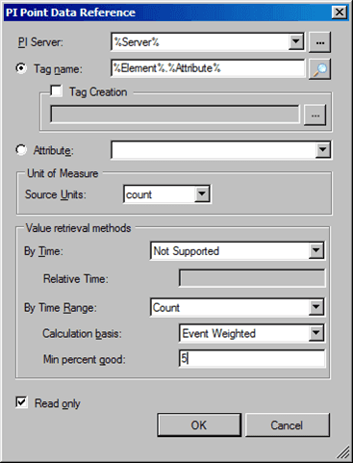The width and height of the screenshot is (353, 463).
Task: Select the Tag name radio button
Action: pyautogui.click(x=21, y=68)
